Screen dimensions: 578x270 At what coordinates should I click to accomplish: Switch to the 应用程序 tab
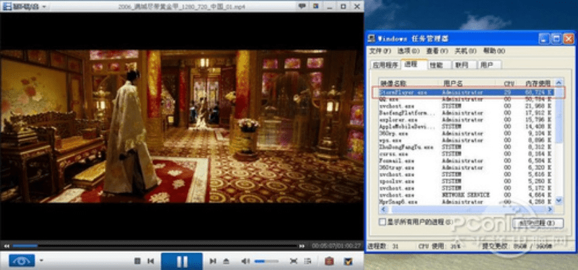(385, 65)
